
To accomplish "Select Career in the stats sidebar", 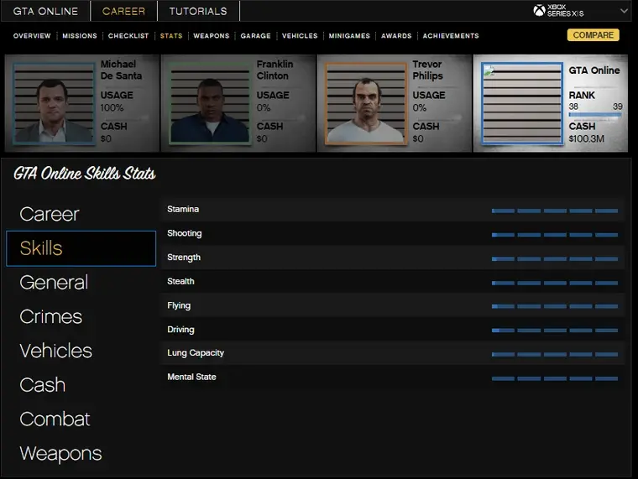I will pos(50,214).
